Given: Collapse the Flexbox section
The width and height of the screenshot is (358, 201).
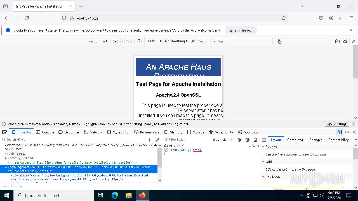Looking at the screenshot, I should click(263, 147).
